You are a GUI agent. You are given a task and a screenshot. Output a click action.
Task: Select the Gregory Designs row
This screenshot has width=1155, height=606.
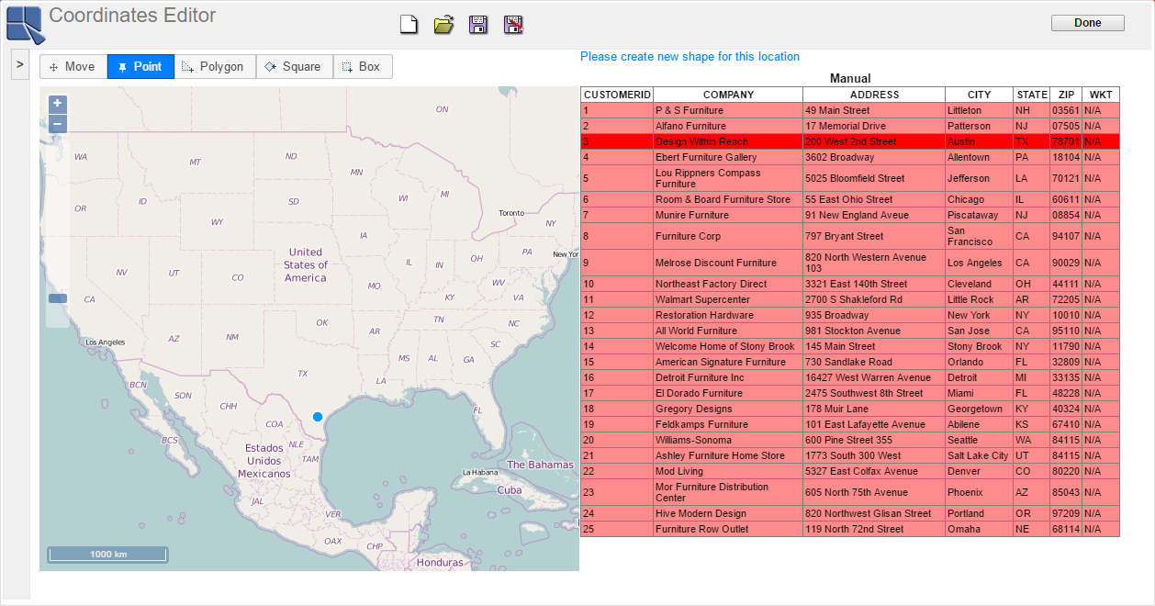850,409
